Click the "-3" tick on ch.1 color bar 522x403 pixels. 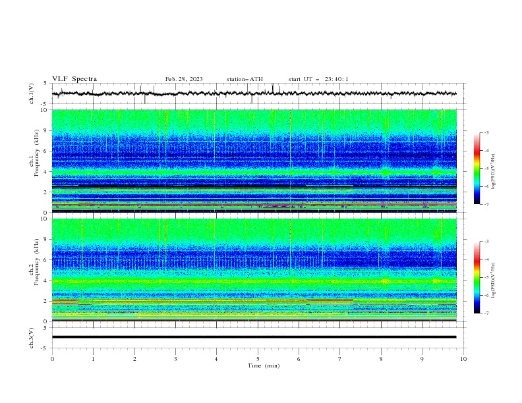486,132
